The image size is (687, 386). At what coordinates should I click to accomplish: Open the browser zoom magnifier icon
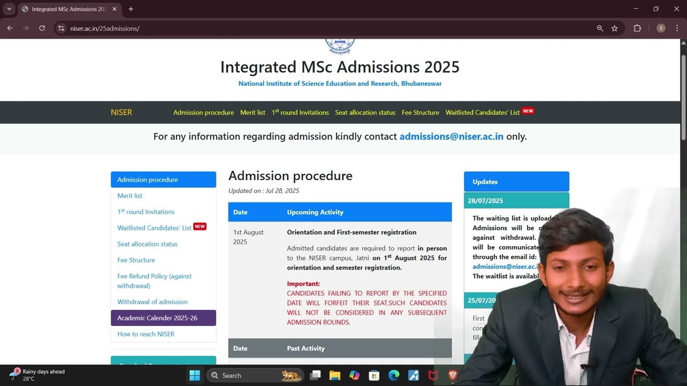[600, 28]
